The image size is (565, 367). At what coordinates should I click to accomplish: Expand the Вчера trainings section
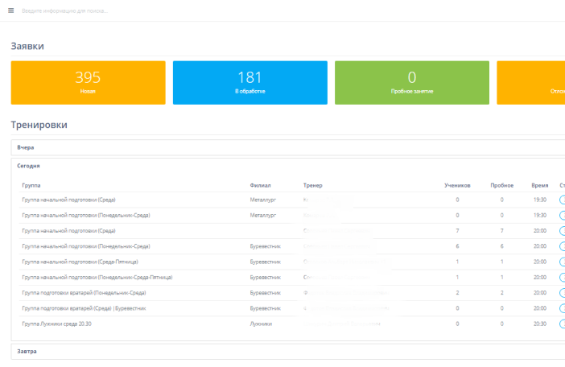click(26, 148)
